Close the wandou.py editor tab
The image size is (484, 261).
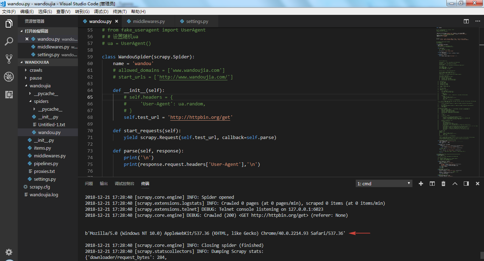tap(117, 21)
